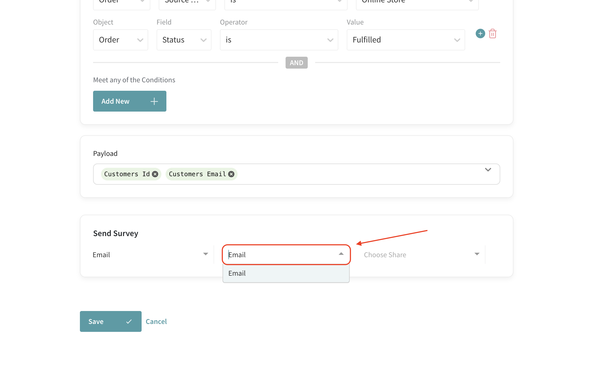597x373 pixels.
Task: Click the Save button
Action: click(110, 322)
